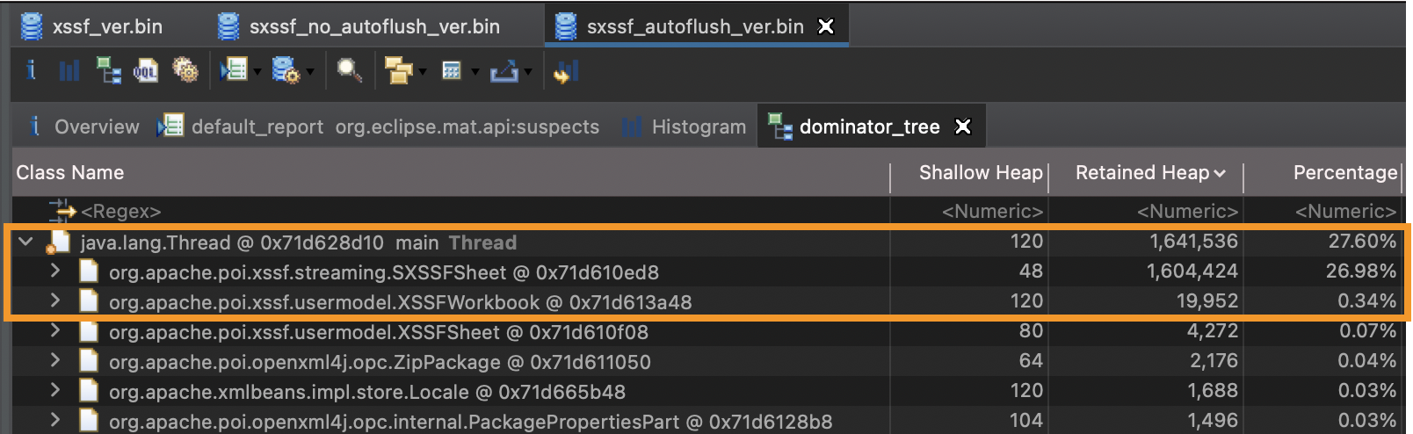
Task: Click compare to another heap dump icon
Action: coord(566,70)
